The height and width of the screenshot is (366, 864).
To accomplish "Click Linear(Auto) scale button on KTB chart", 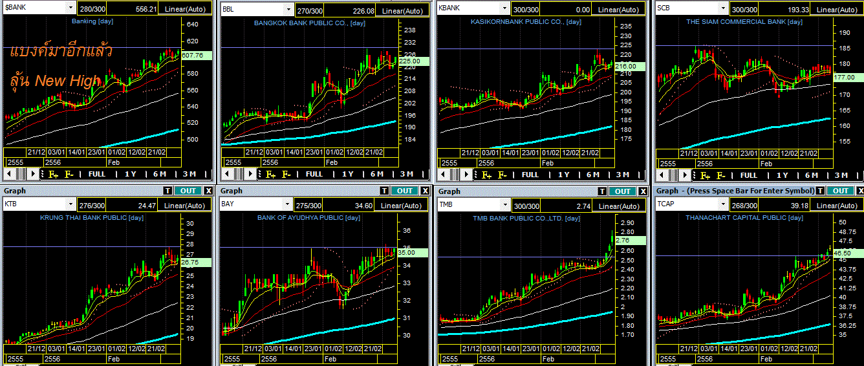I will [185, 205].
